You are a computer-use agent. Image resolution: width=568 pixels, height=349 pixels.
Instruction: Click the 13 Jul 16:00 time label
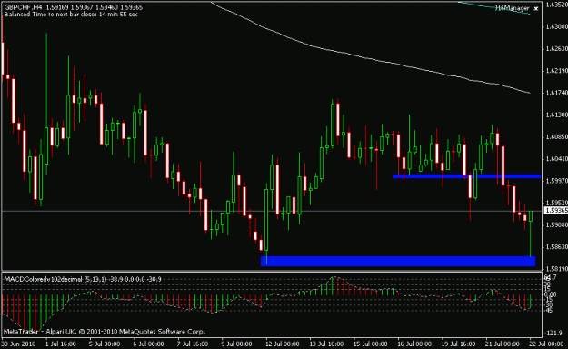pos(326,344)
